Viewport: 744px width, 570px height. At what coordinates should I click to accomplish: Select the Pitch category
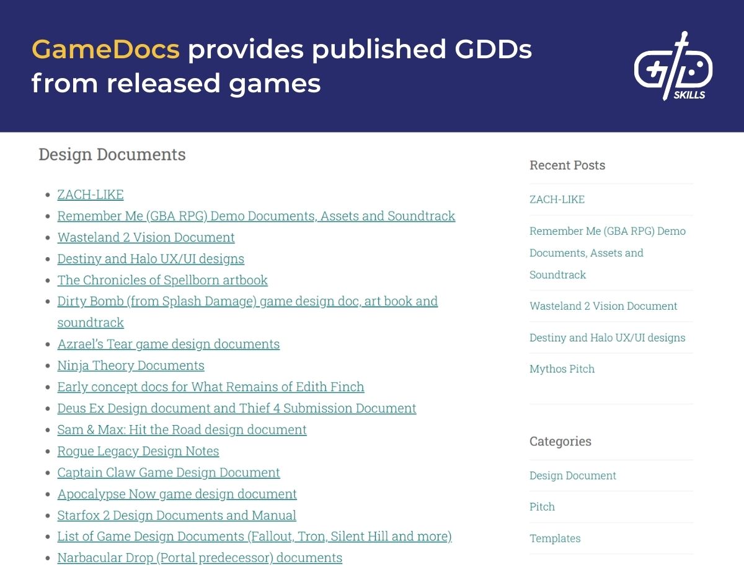pos(542,507)
